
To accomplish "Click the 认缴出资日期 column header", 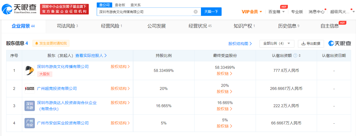I will (x=334, y=56).
